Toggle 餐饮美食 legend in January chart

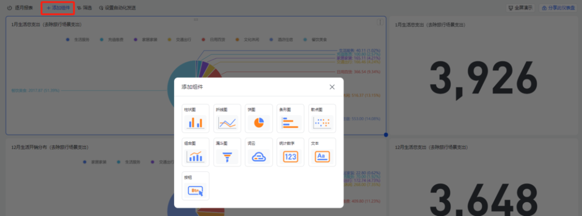(315, 39)
